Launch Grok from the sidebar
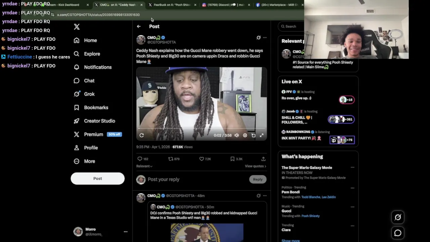 click(84, 94)
